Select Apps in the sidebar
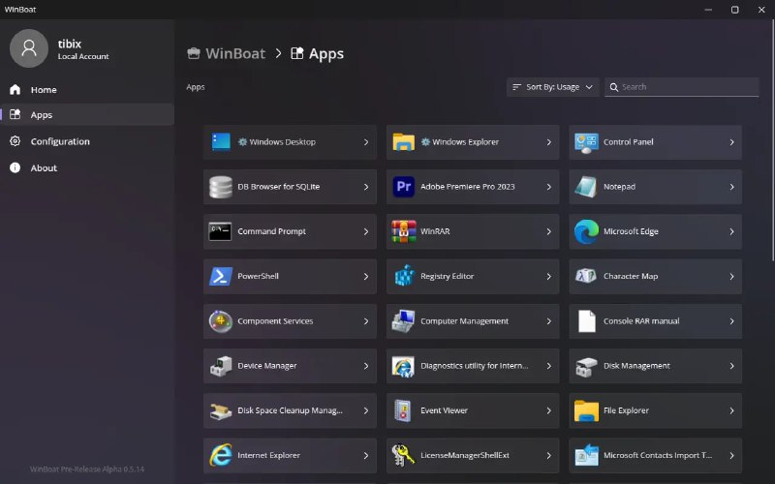This screenshot has height=484, width=775. (x=87, y=114)
